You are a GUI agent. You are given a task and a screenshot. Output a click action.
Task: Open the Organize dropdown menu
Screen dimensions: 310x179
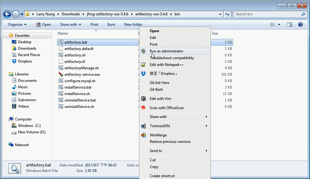coord(17,25)
